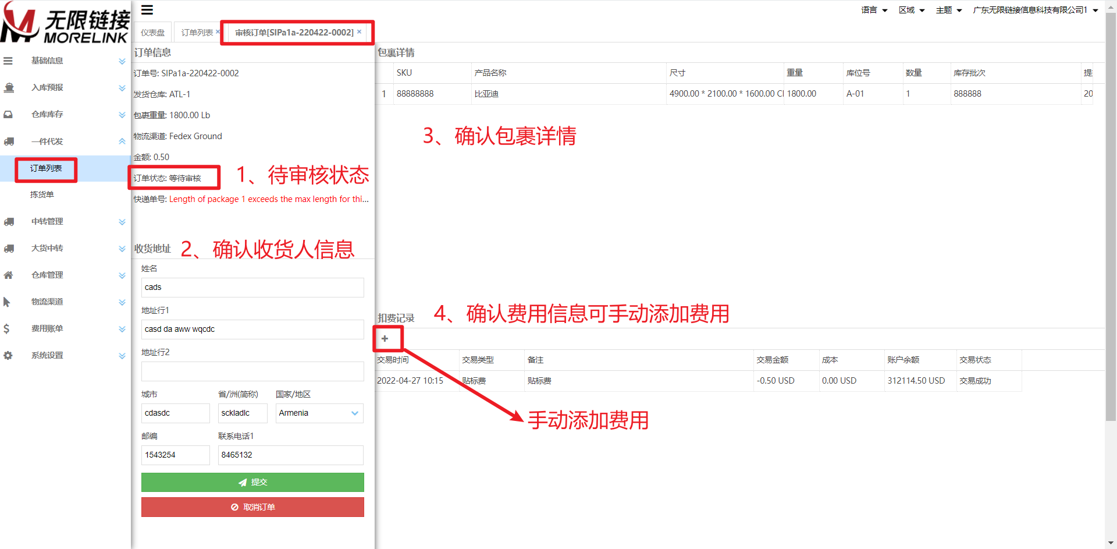The image size is (1117, 549).
Task: Click the 交易类型 column header
Action: [491, 360]
